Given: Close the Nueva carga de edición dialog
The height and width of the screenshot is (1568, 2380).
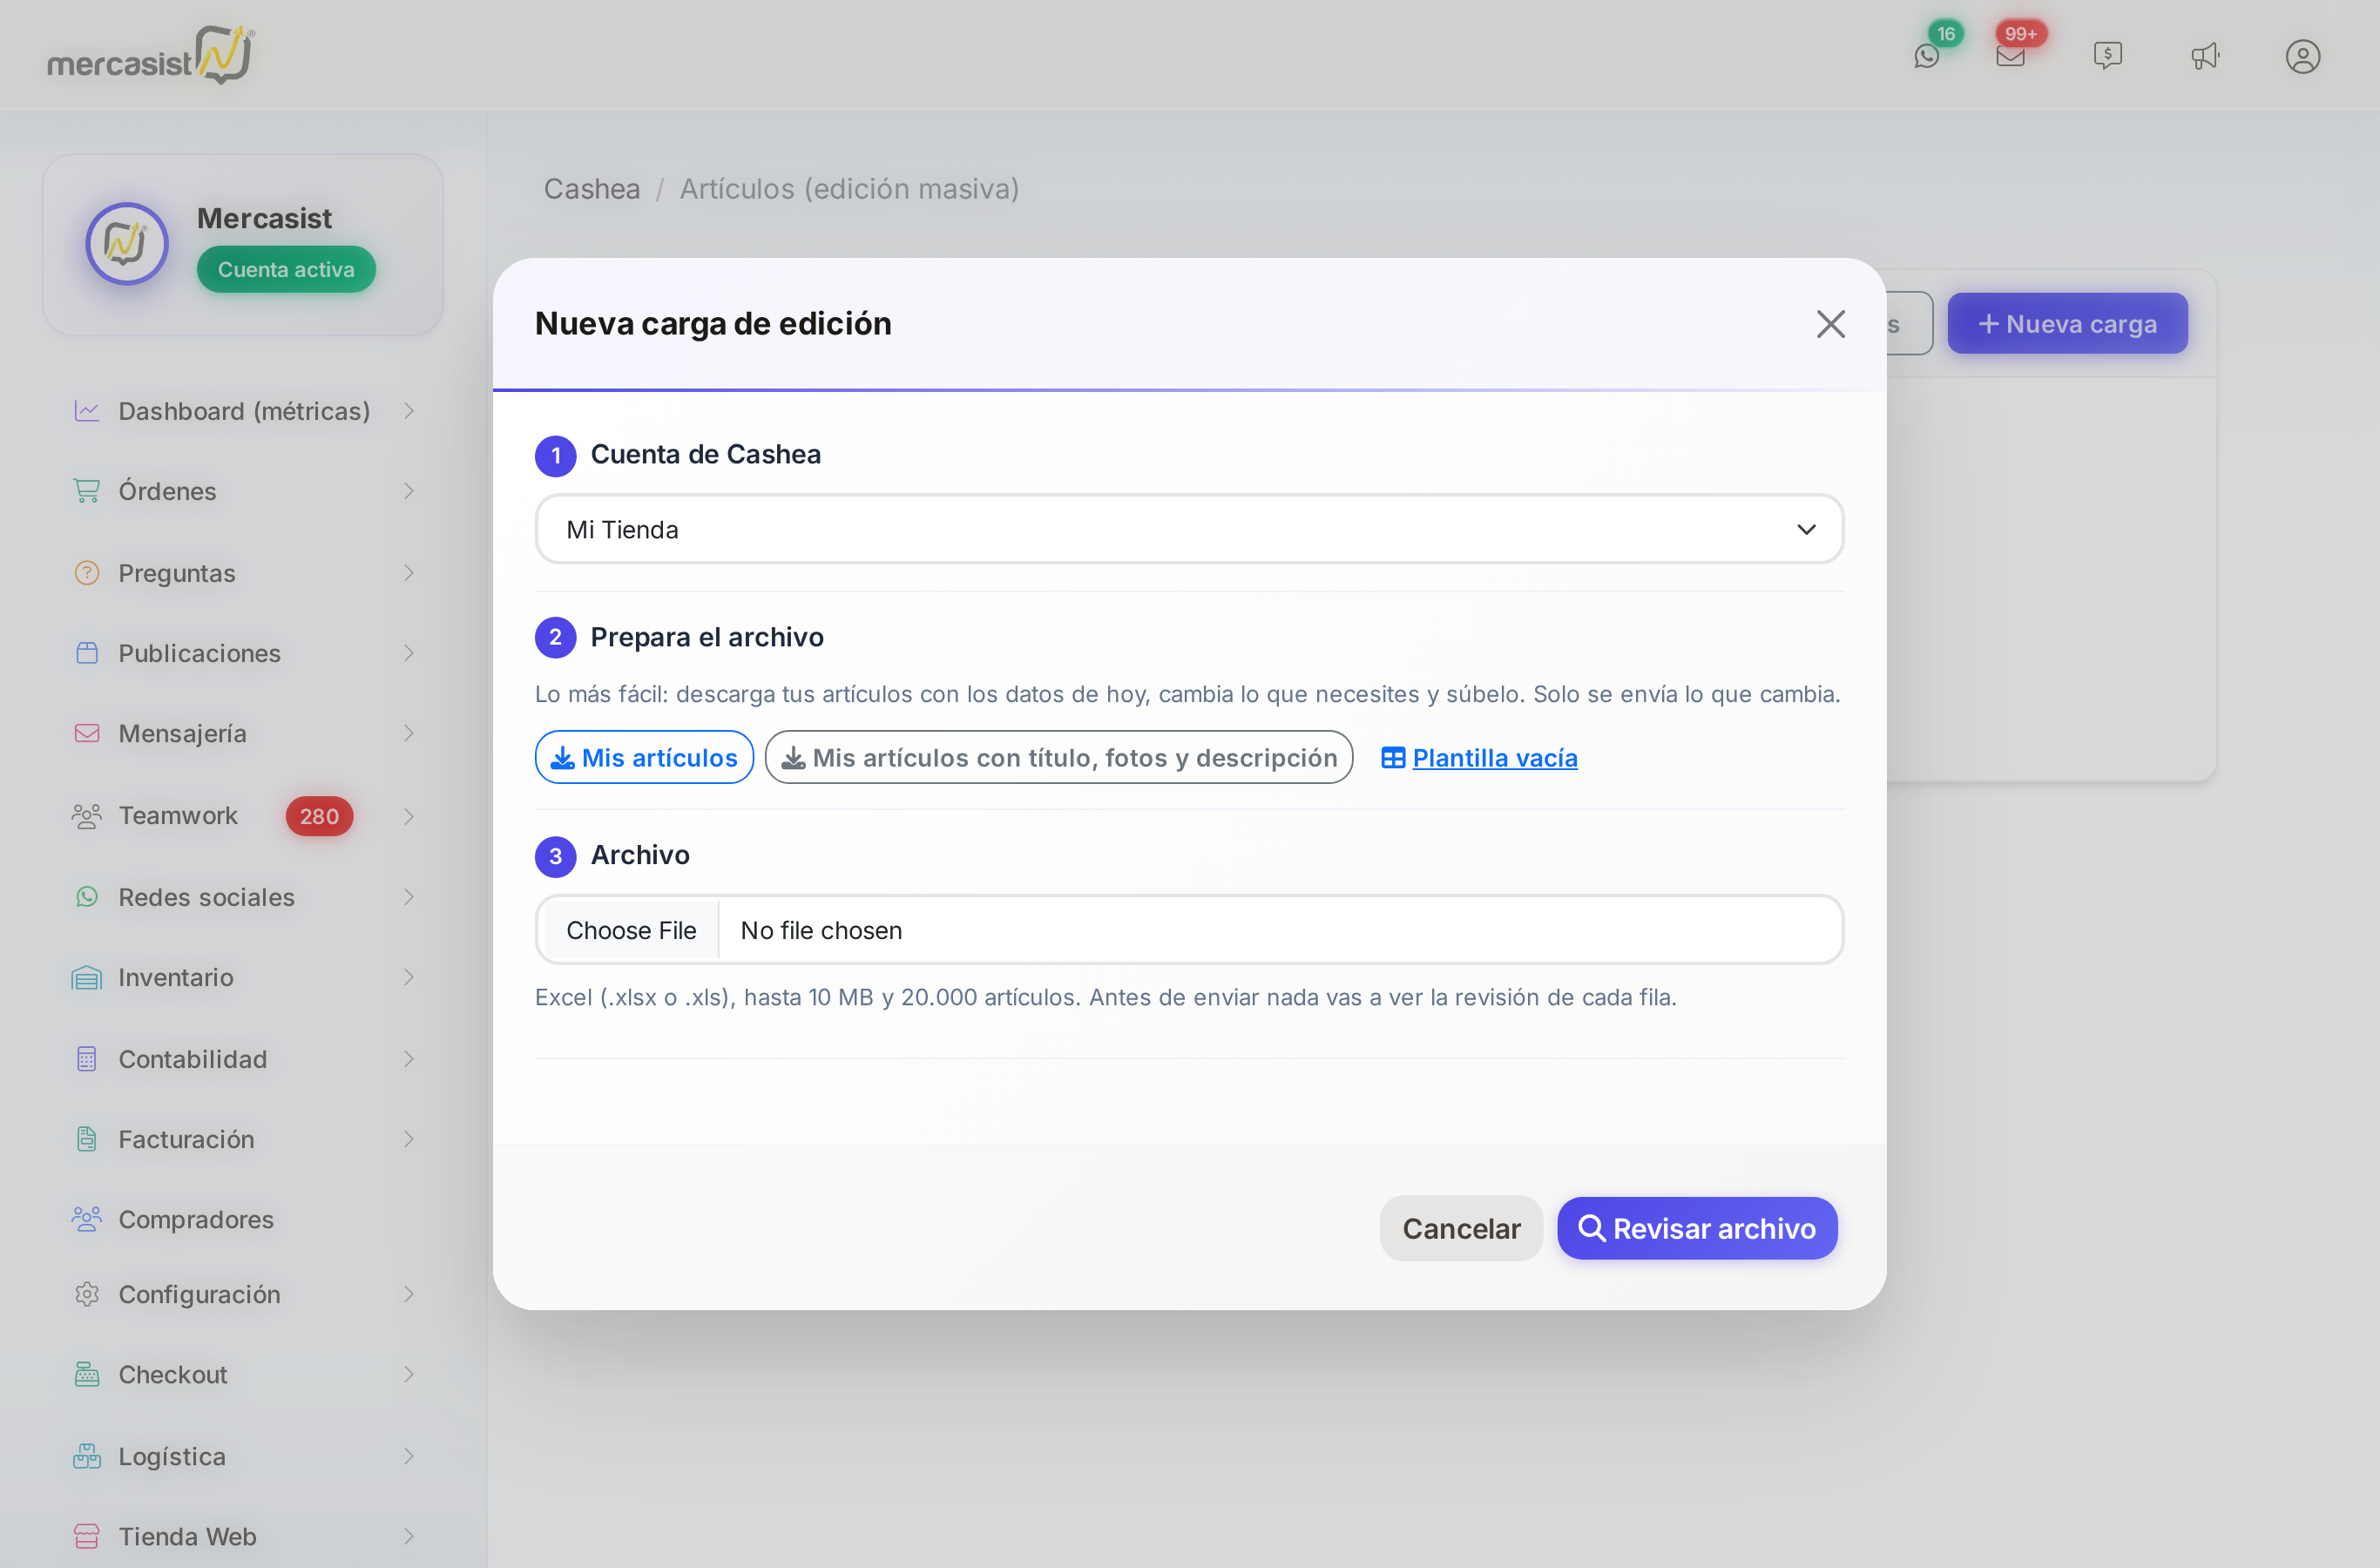Looking at the screenshot, I should point(1831,324).
